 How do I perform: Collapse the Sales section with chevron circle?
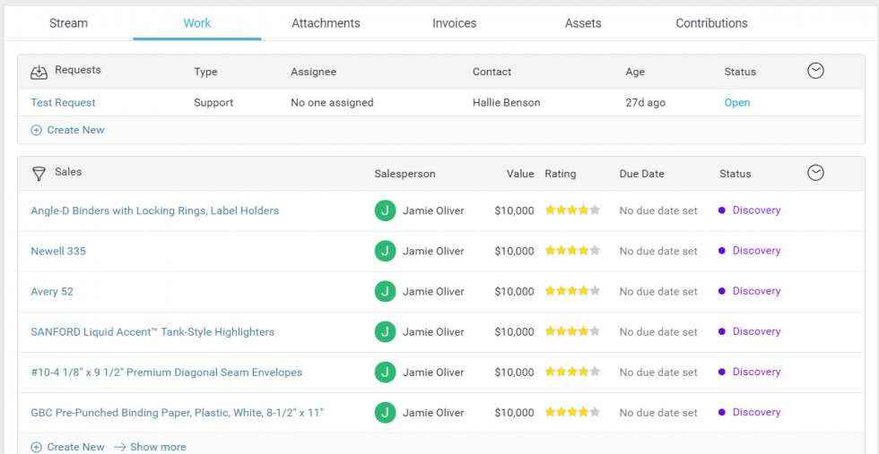pos(815,173)
